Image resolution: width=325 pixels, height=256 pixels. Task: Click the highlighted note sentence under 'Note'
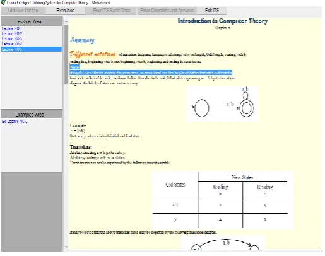click(151, 73)
